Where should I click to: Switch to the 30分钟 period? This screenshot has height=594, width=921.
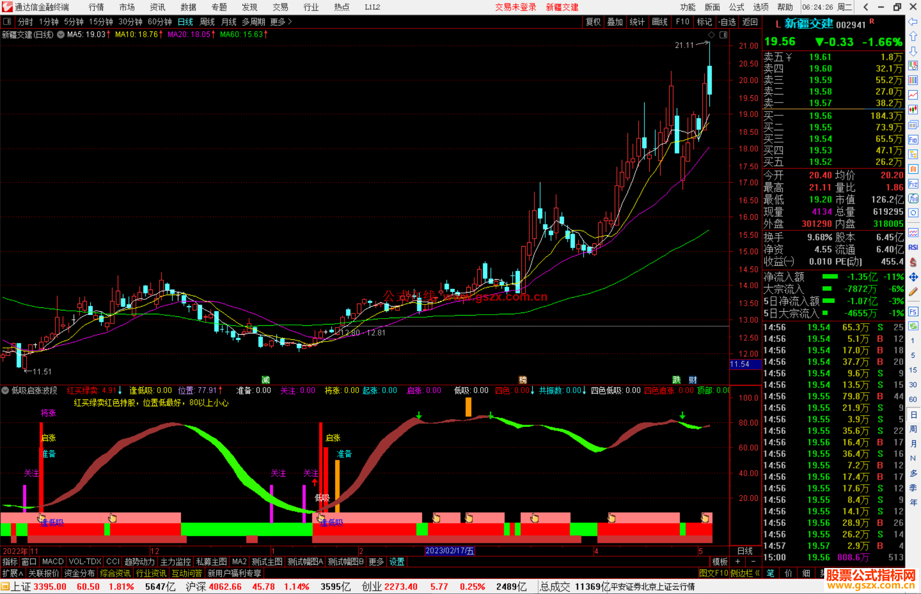pos(130,22)
